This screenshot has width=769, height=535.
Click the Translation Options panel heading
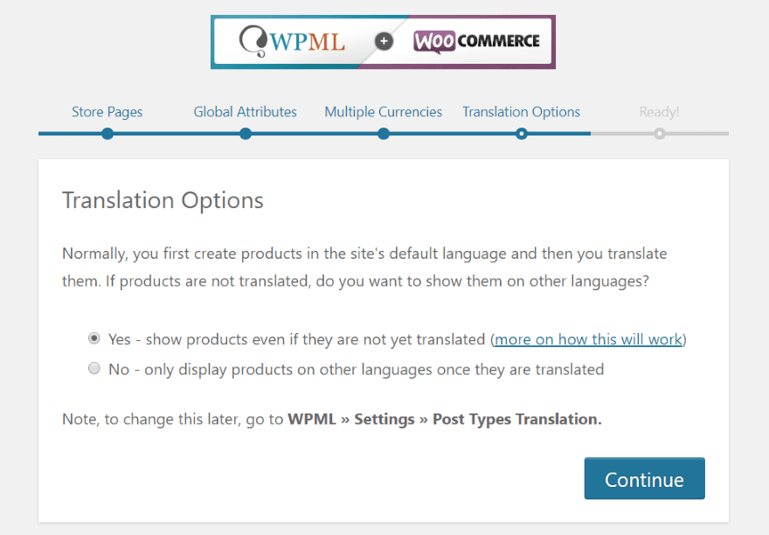(x=163, y=200)
